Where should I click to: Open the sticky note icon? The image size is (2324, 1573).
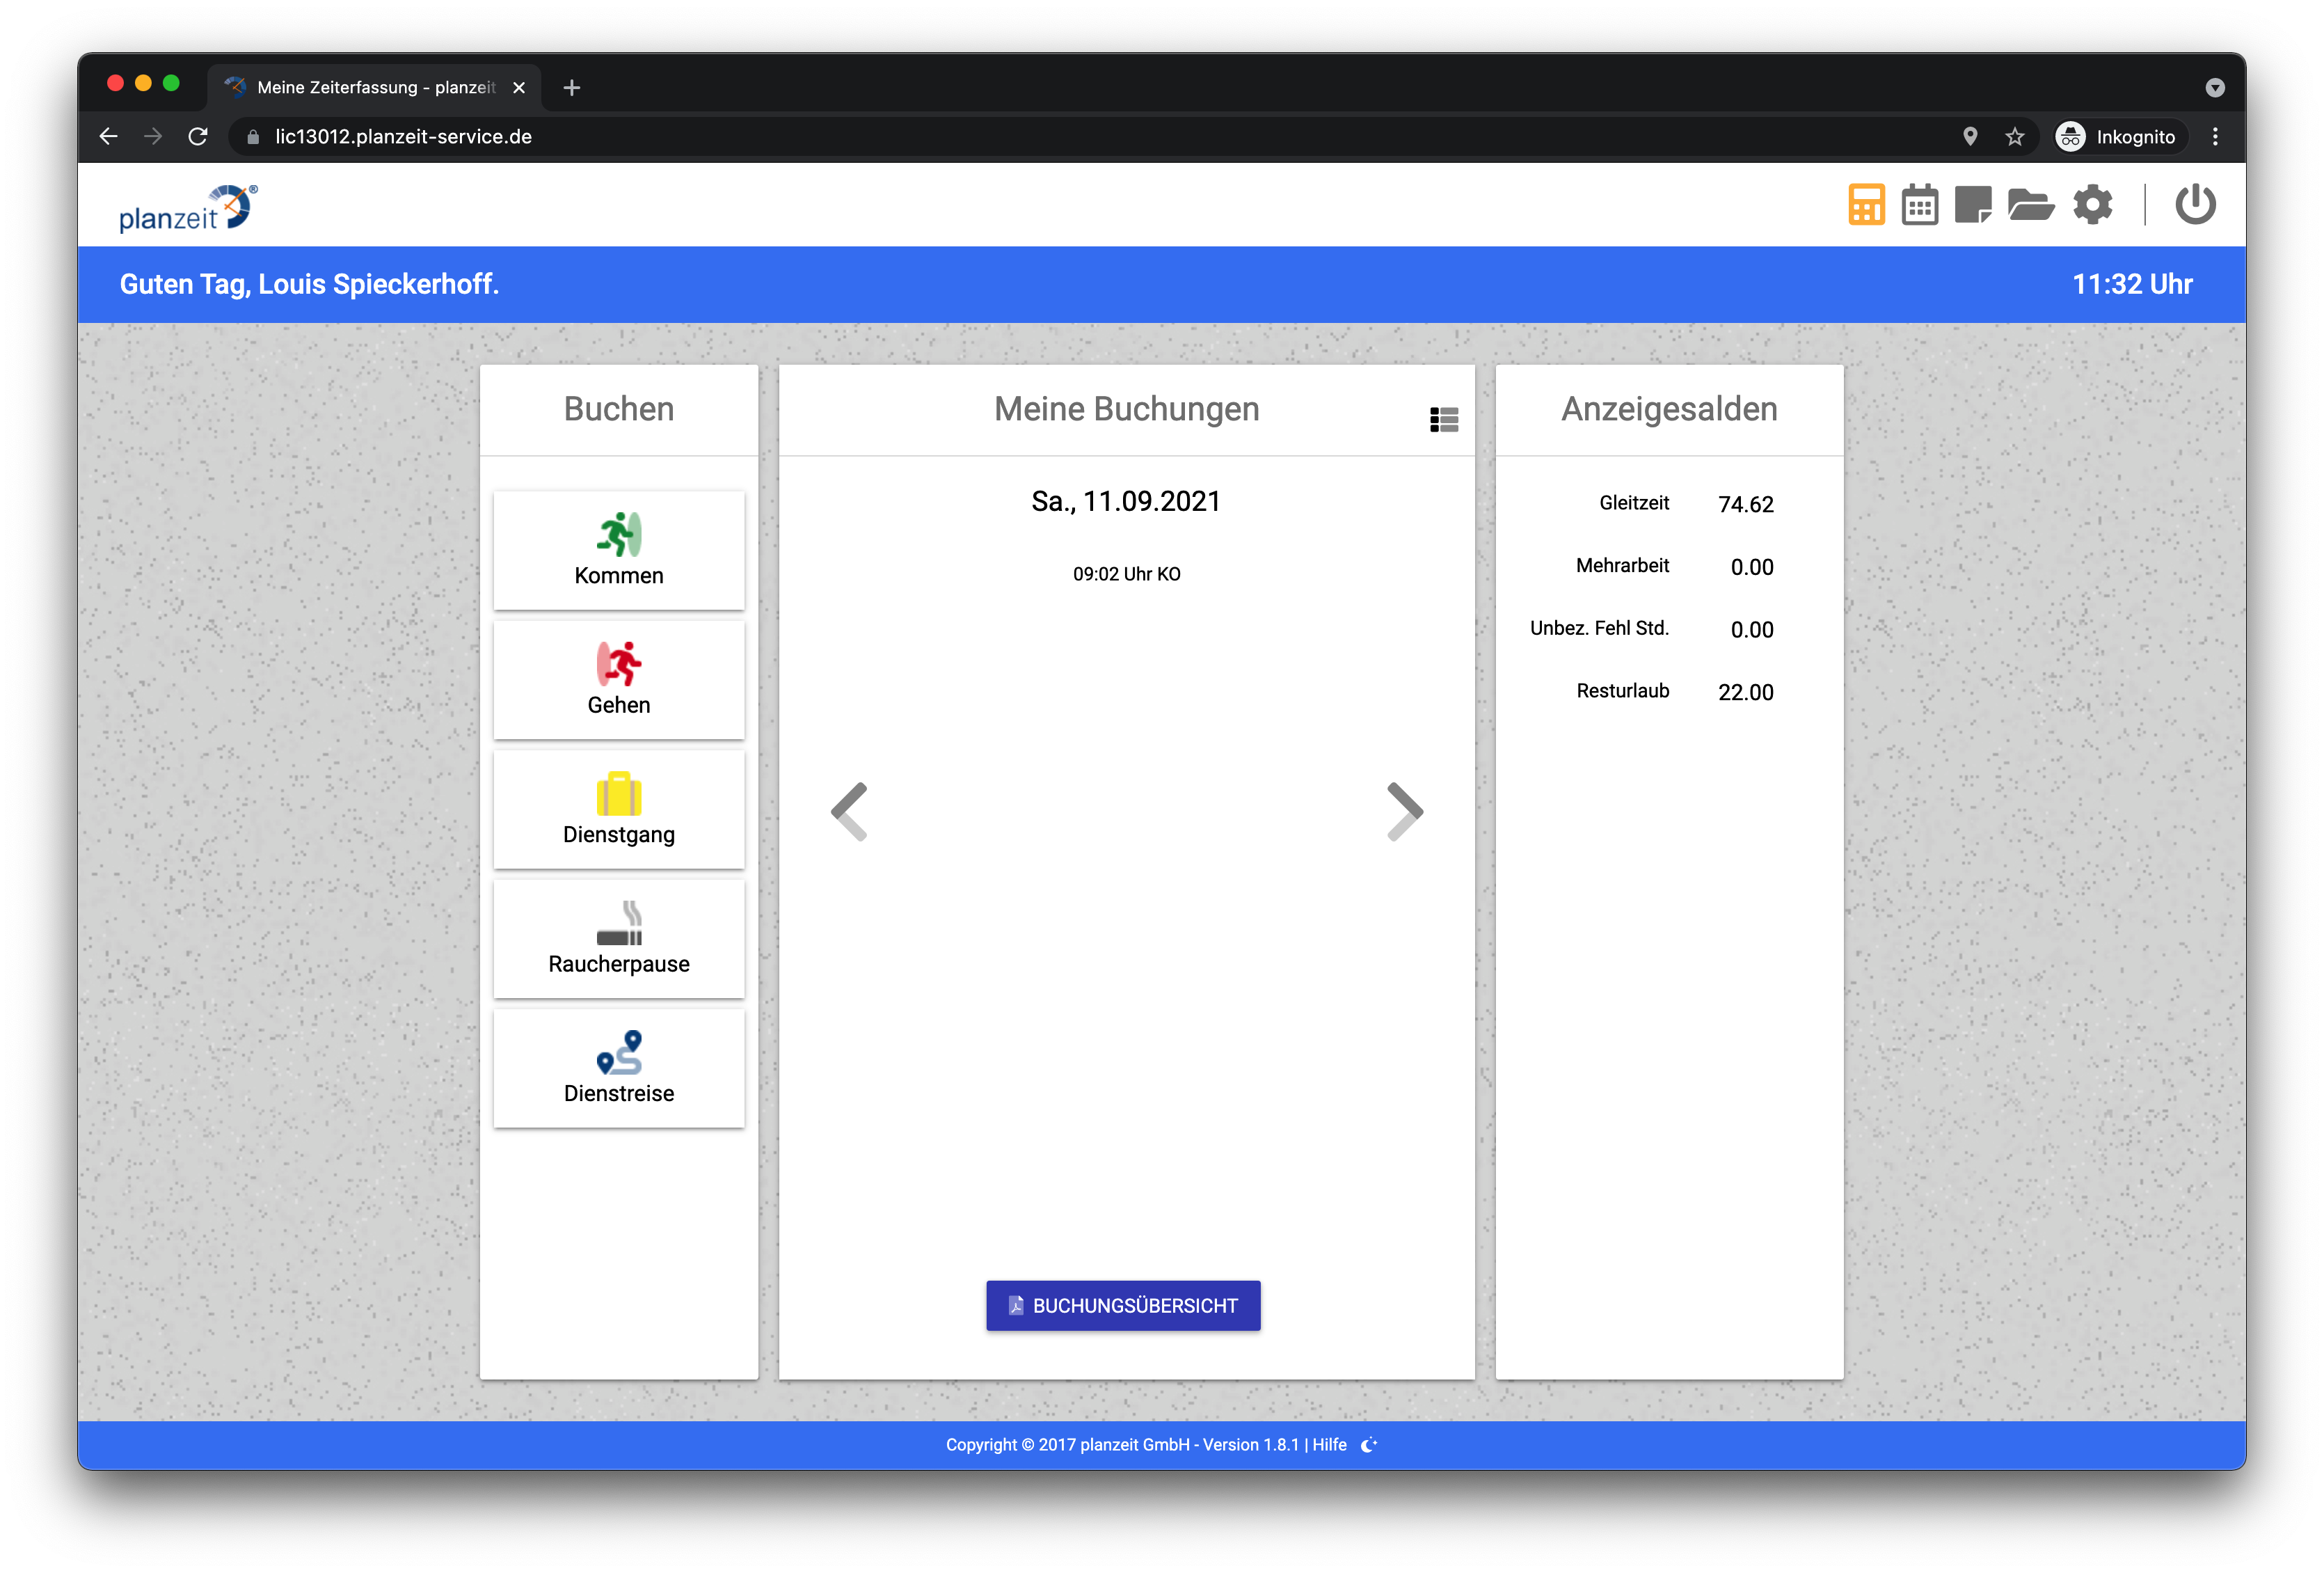click(1972, 205)
